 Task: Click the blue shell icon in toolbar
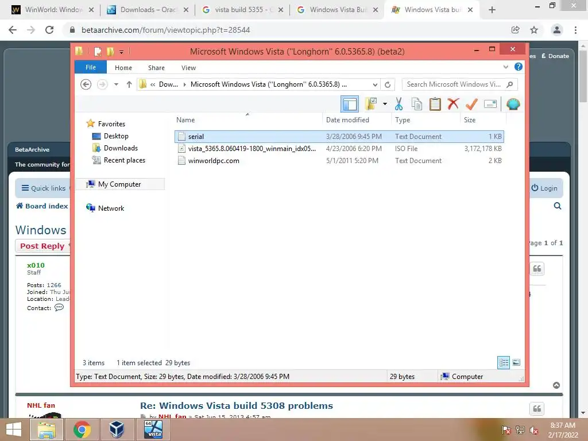pyautogui.click(x=513, y=104)
